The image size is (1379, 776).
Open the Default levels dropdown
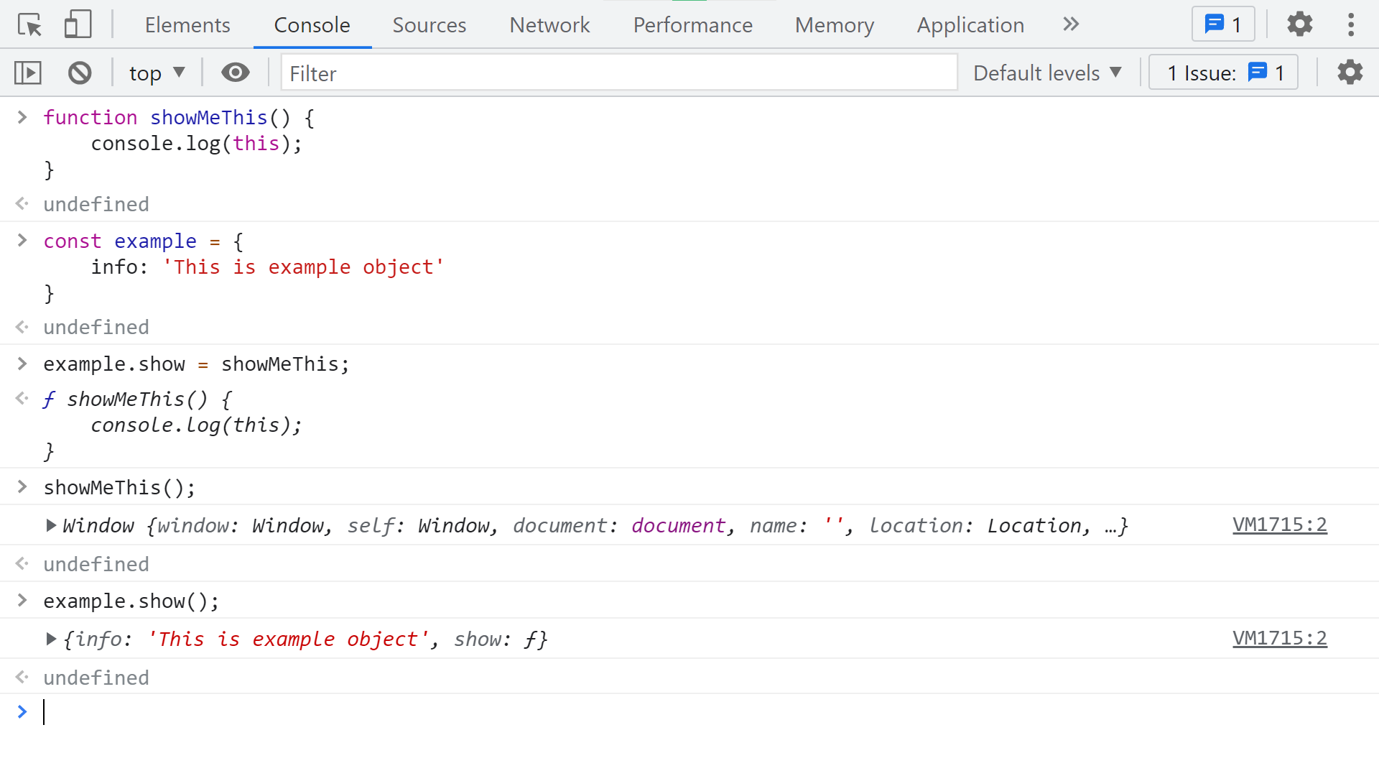(1047, 73)
